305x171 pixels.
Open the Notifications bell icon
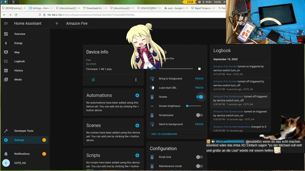6,154
